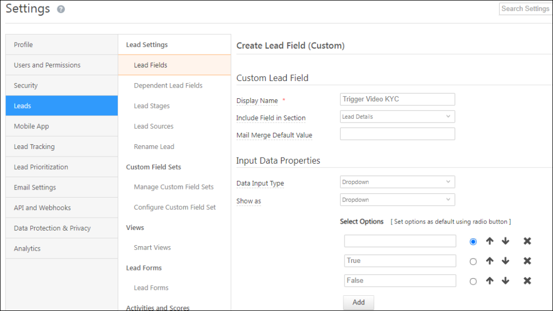553x311 pixels.
Task: Open the Include Field in Section dropdown
Action: coord(397,117)
